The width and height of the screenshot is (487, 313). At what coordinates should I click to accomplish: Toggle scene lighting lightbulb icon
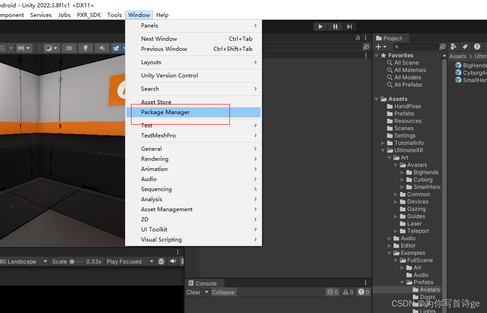[x=85, y=48]
